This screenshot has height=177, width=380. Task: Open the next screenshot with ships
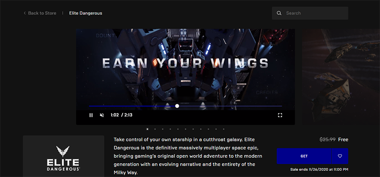pyautogui.click(x=341, y=77)
